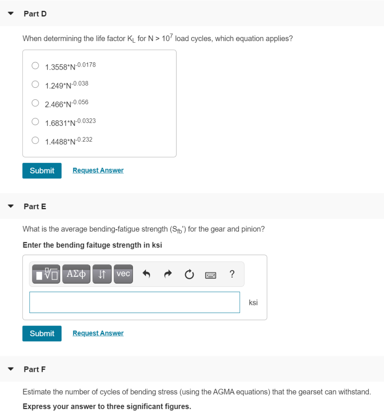Click inside the ksi answer input box
Viewport: 384px width, 412px height.
pyautogui.click(x=134, y=302)
